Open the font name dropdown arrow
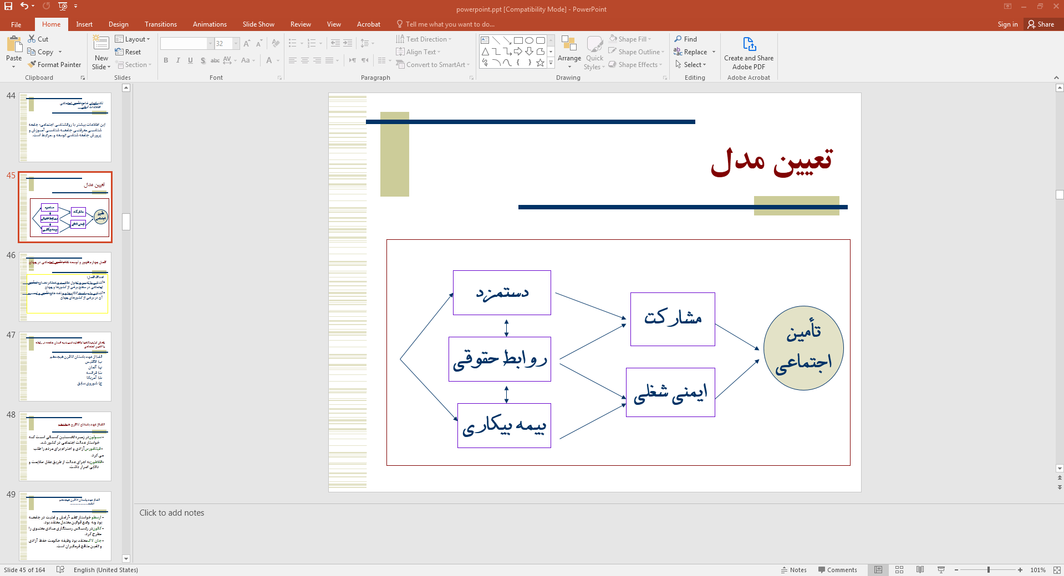1064x576 pixels. (210, 44)
